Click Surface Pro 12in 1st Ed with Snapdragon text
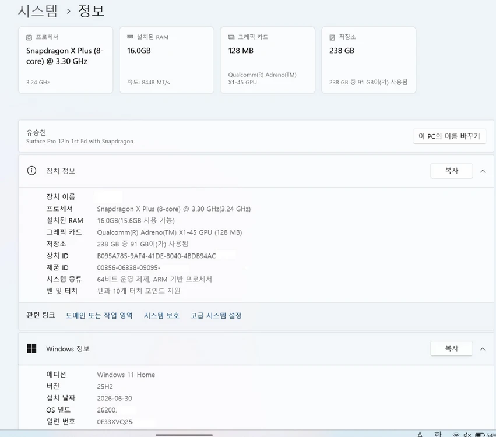This screenshot has width=496, height=437. click(80, 142)
